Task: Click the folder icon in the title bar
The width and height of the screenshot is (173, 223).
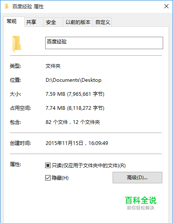Action: (7, 6)
